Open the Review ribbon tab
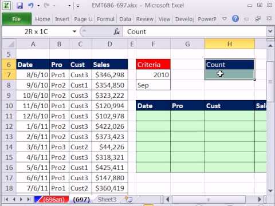This screenshot has height=206, width=275. (145, 19)
